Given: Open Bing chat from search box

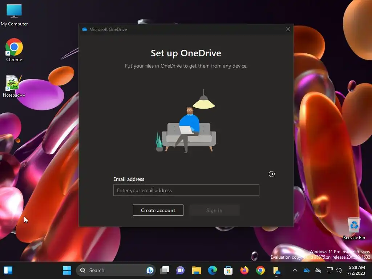Looking at the screenshot, I should [x=150, y=270].
